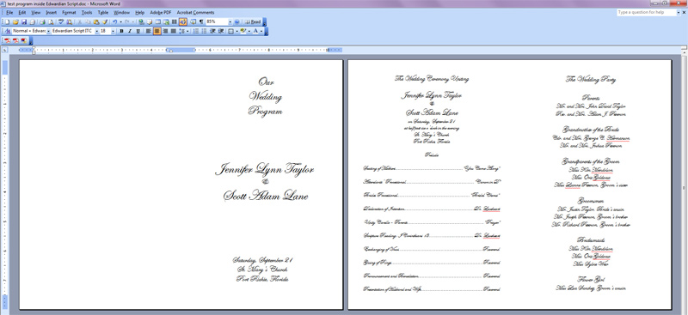This screenshot has height=315, width=688.
Task: Open a file via the folder icon
Action: [x=15, y=22]
